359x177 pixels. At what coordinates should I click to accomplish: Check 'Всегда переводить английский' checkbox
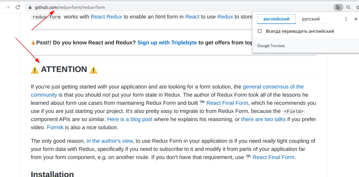pos(260,31)
